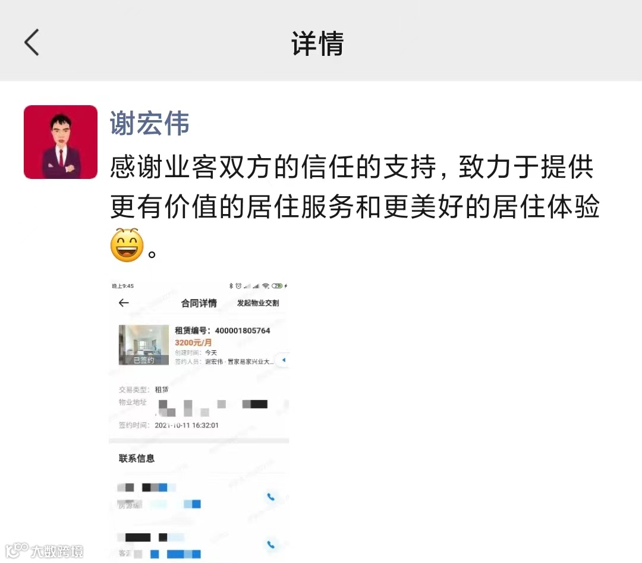This screenshot has width=642, height=563.
Task: Tap the 谢宏伟 name link
Action: 149,123
